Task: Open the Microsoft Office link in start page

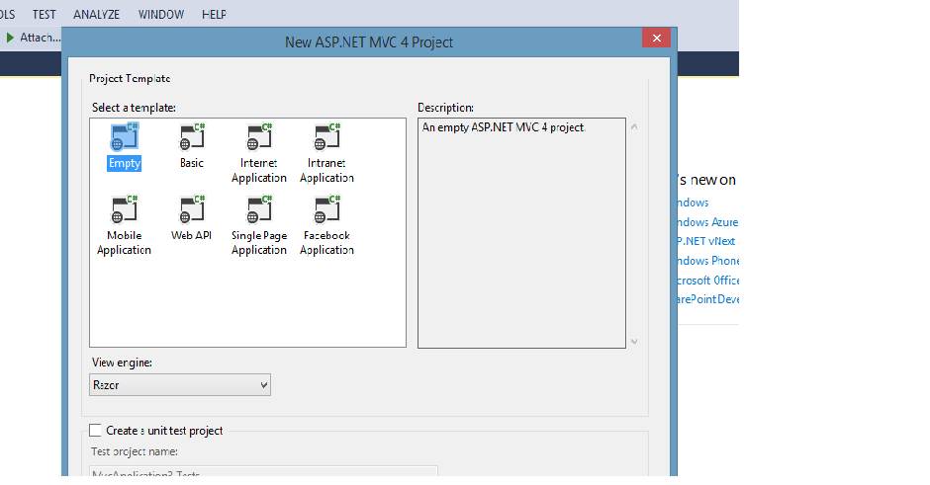Action: (x=708, y=281)
